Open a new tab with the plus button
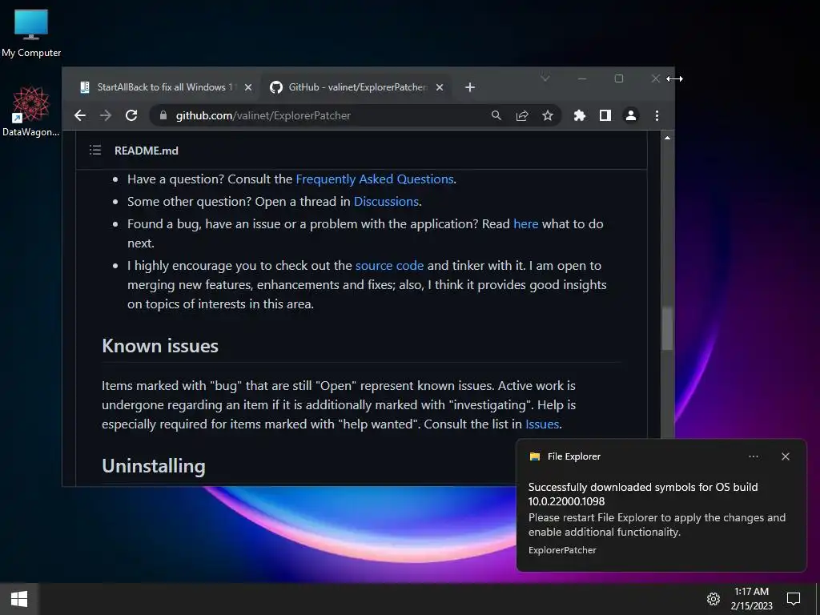This screenshot has height=615, width=820. (469, 87)
